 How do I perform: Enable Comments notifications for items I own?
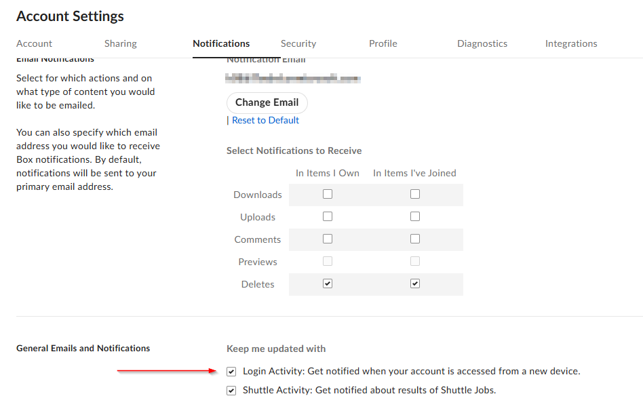[x=328, y=239]
